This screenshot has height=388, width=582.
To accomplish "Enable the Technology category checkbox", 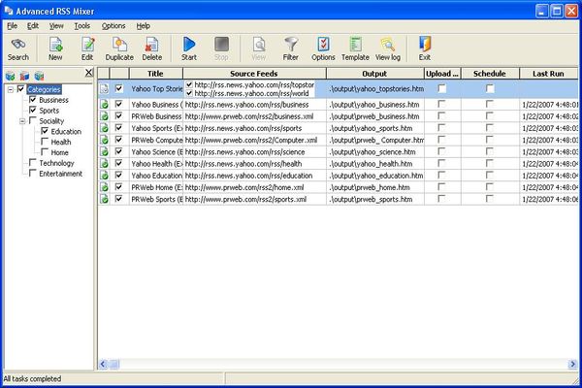I will [x=33, y=163].
